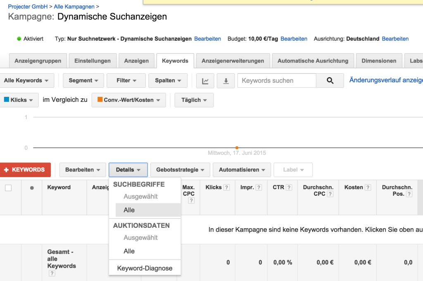This screenshot has width=423, height=281.
Task: Open the Bearbeiten dropdown above the table
Action: pos(83,170)
